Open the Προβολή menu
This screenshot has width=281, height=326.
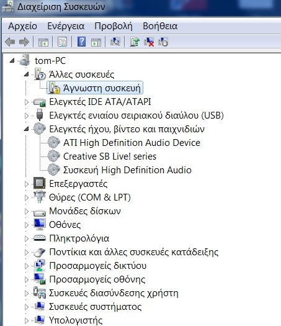(x=114, y=26)
